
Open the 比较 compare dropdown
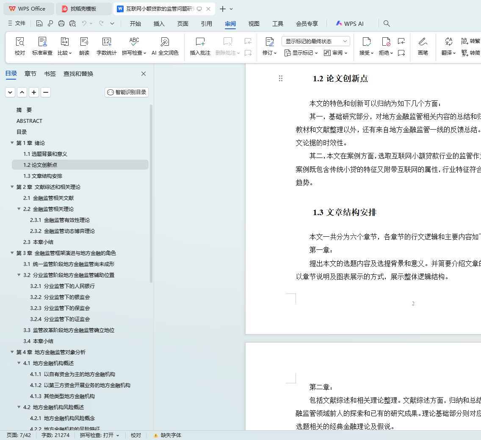coord(64,53)
